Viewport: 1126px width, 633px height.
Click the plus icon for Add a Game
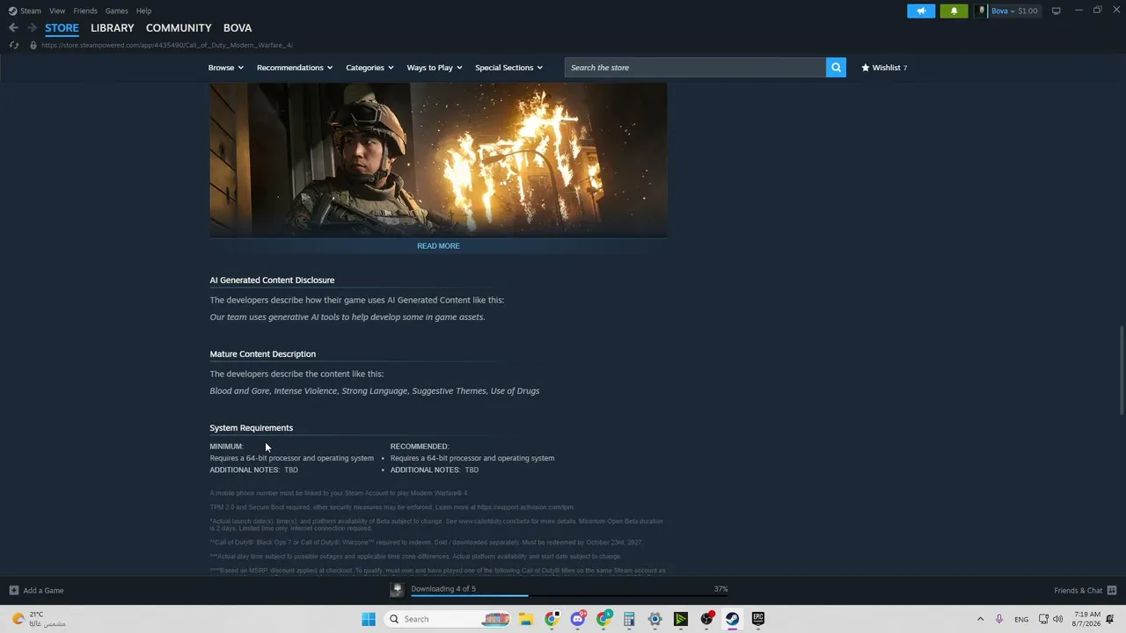pos(14,590)
